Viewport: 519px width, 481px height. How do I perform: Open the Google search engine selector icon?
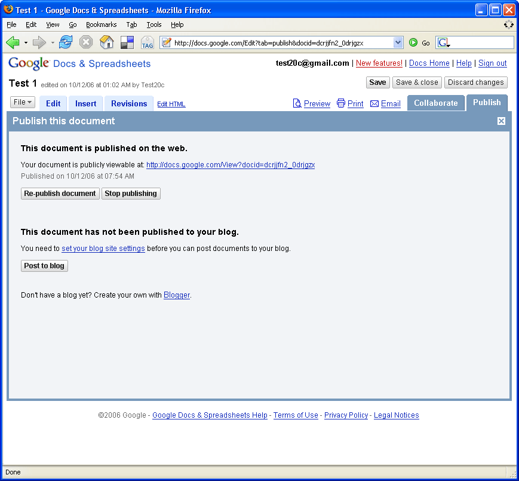444,42
